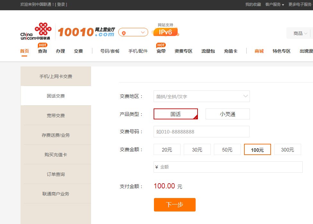This screenshot has width=313, height=224.
Task: Open 充值卡 recharge card section
Action: tap(231, 51)
